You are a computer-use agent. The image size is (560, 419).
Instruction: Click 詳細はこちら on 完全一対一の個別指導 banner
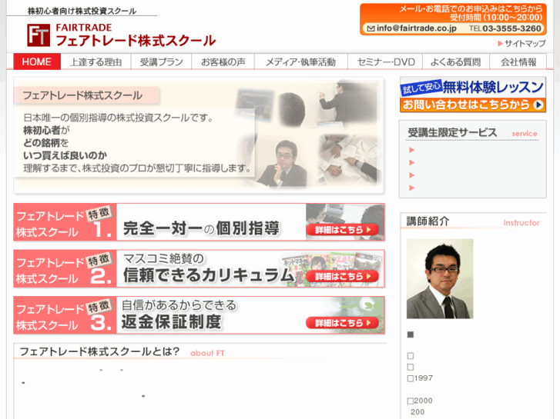(342, 230)
